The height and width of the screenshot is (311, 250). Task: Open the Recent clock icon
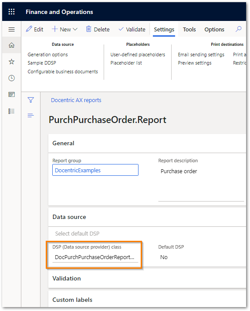11,78
